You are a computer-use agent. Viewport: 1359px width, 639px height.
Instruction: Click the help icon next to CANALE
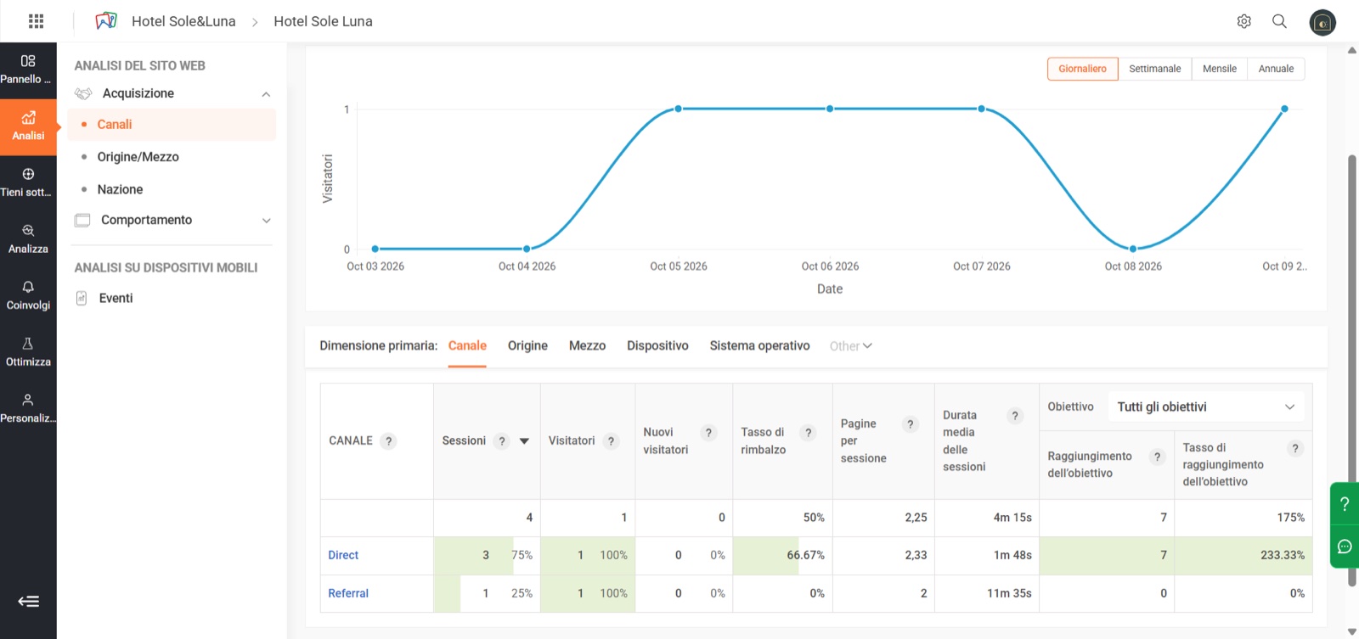pyautogui.click(x=388, y=441)
